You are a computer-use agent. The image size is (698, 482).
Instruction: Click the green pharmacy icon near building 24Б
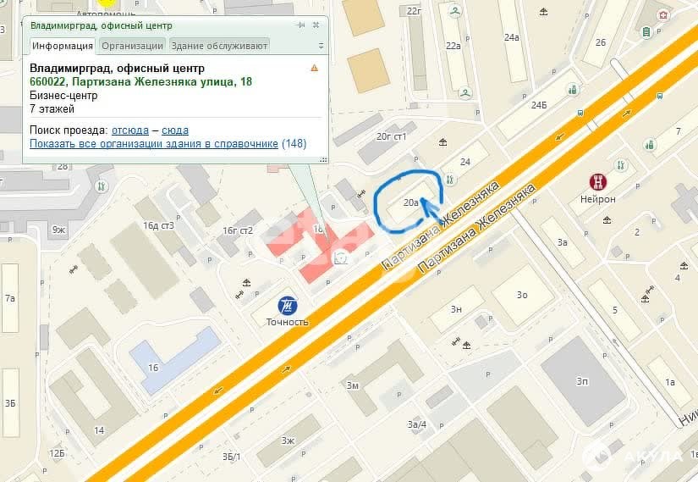(573, 90)
